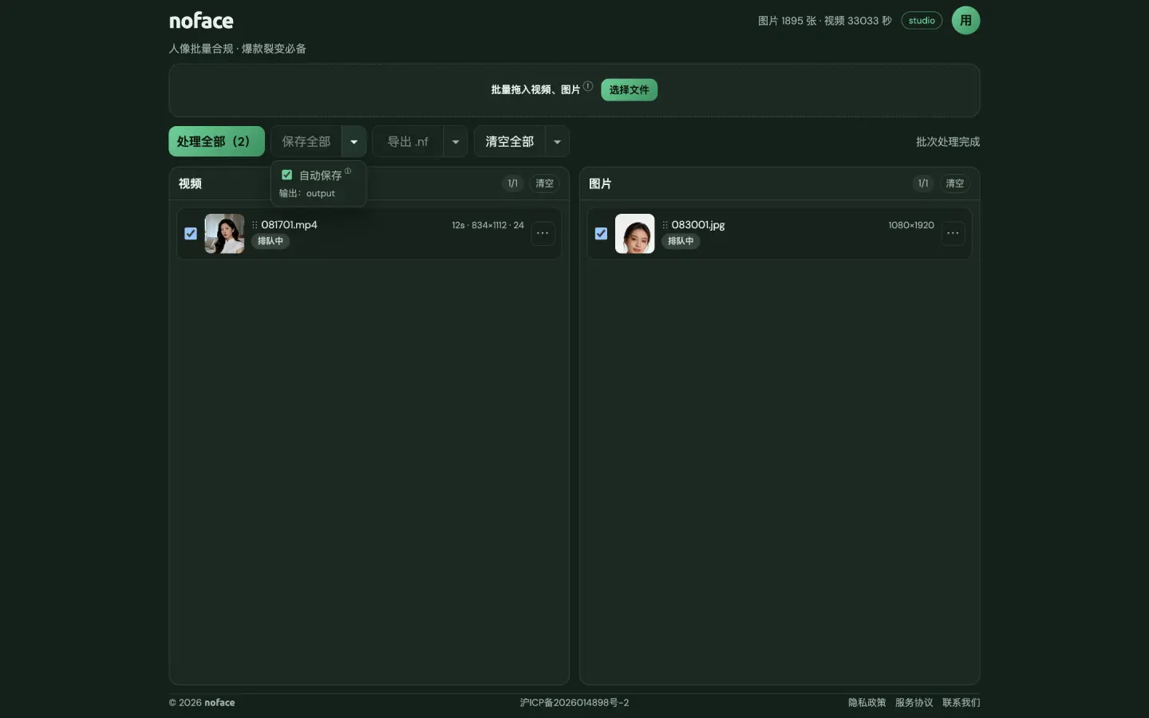Viewport: 1149px width, 718px height.
Task: Click the studio plan badge
Action: coord(922,21)
